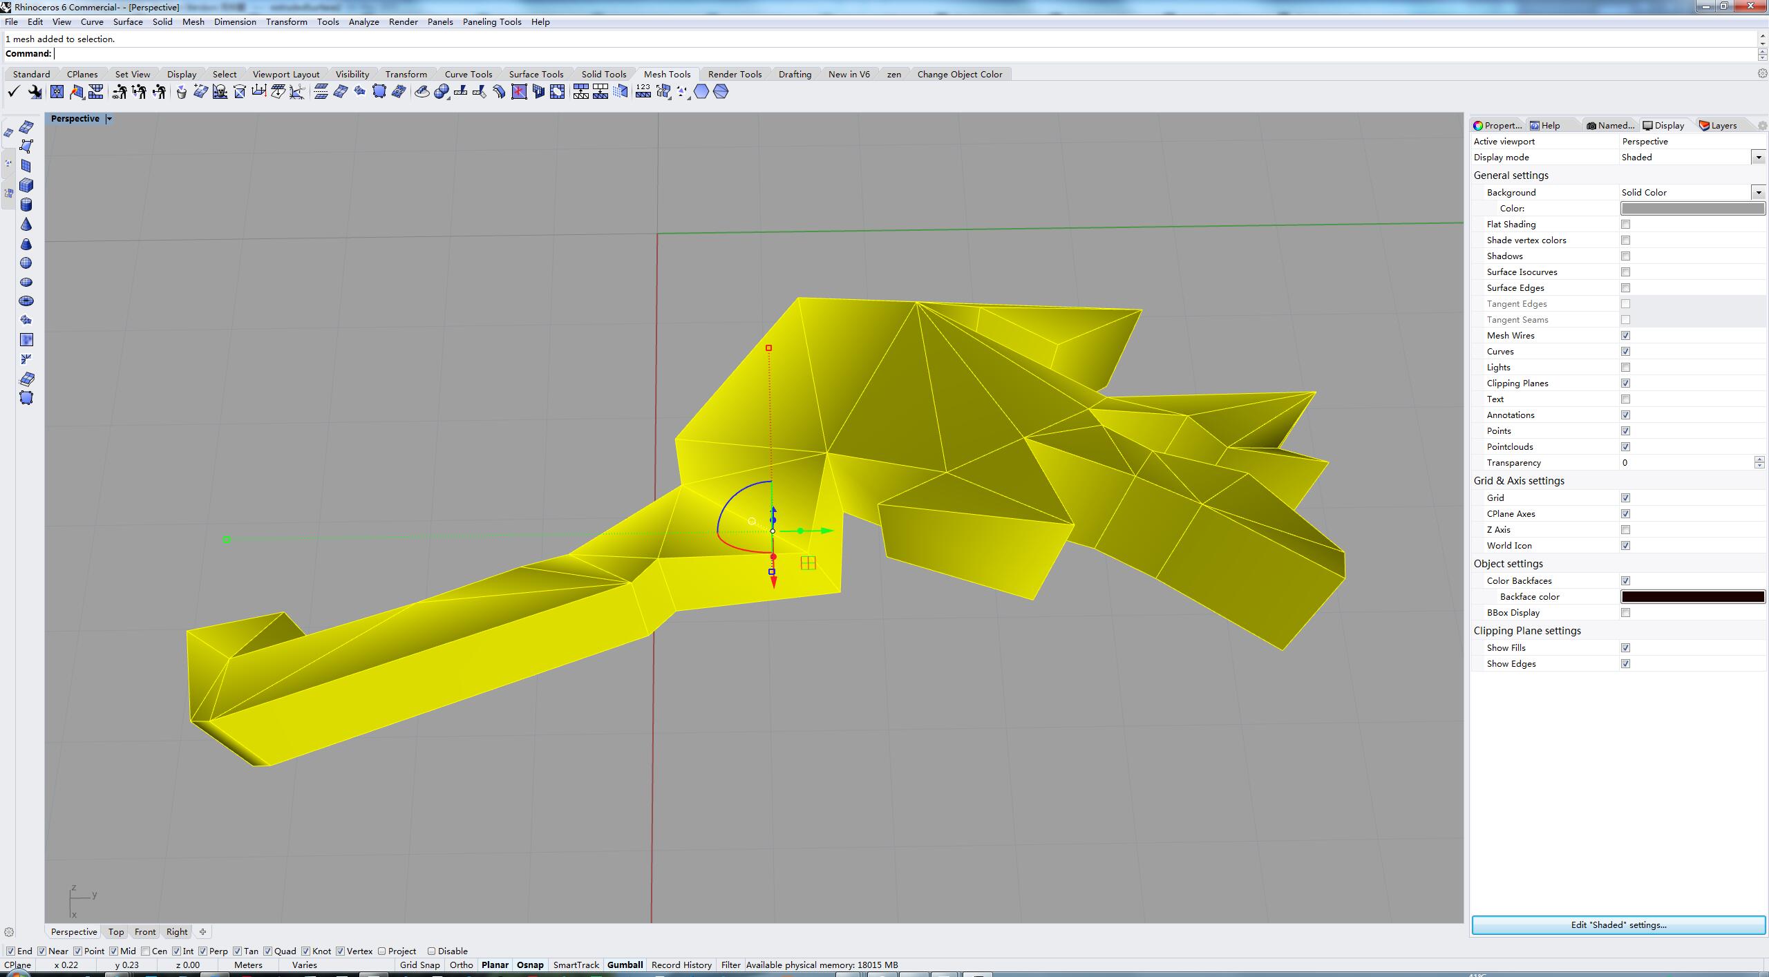Select the mesh cone tool

(x=26, y=224)
